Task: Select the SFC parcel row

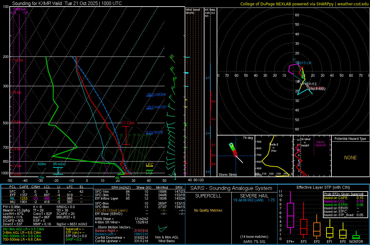Action: pos(47,191)
